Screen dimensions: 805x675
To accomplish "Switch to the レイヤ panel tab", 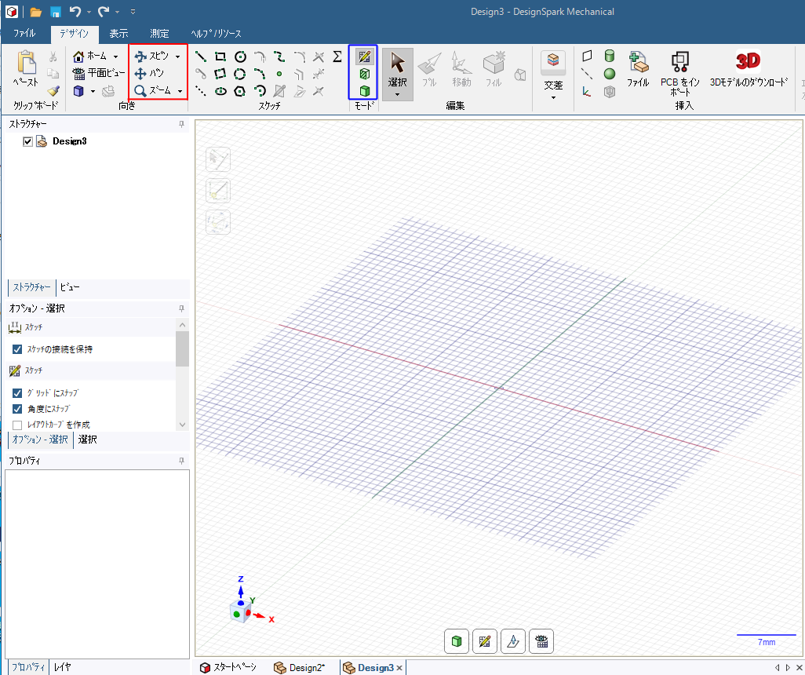I will coord(62,667).
